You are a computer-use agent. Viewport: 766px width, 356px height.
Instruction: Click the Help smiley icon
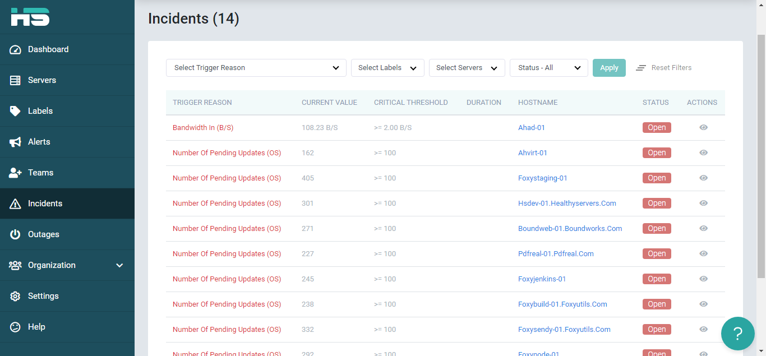(15, 327)
